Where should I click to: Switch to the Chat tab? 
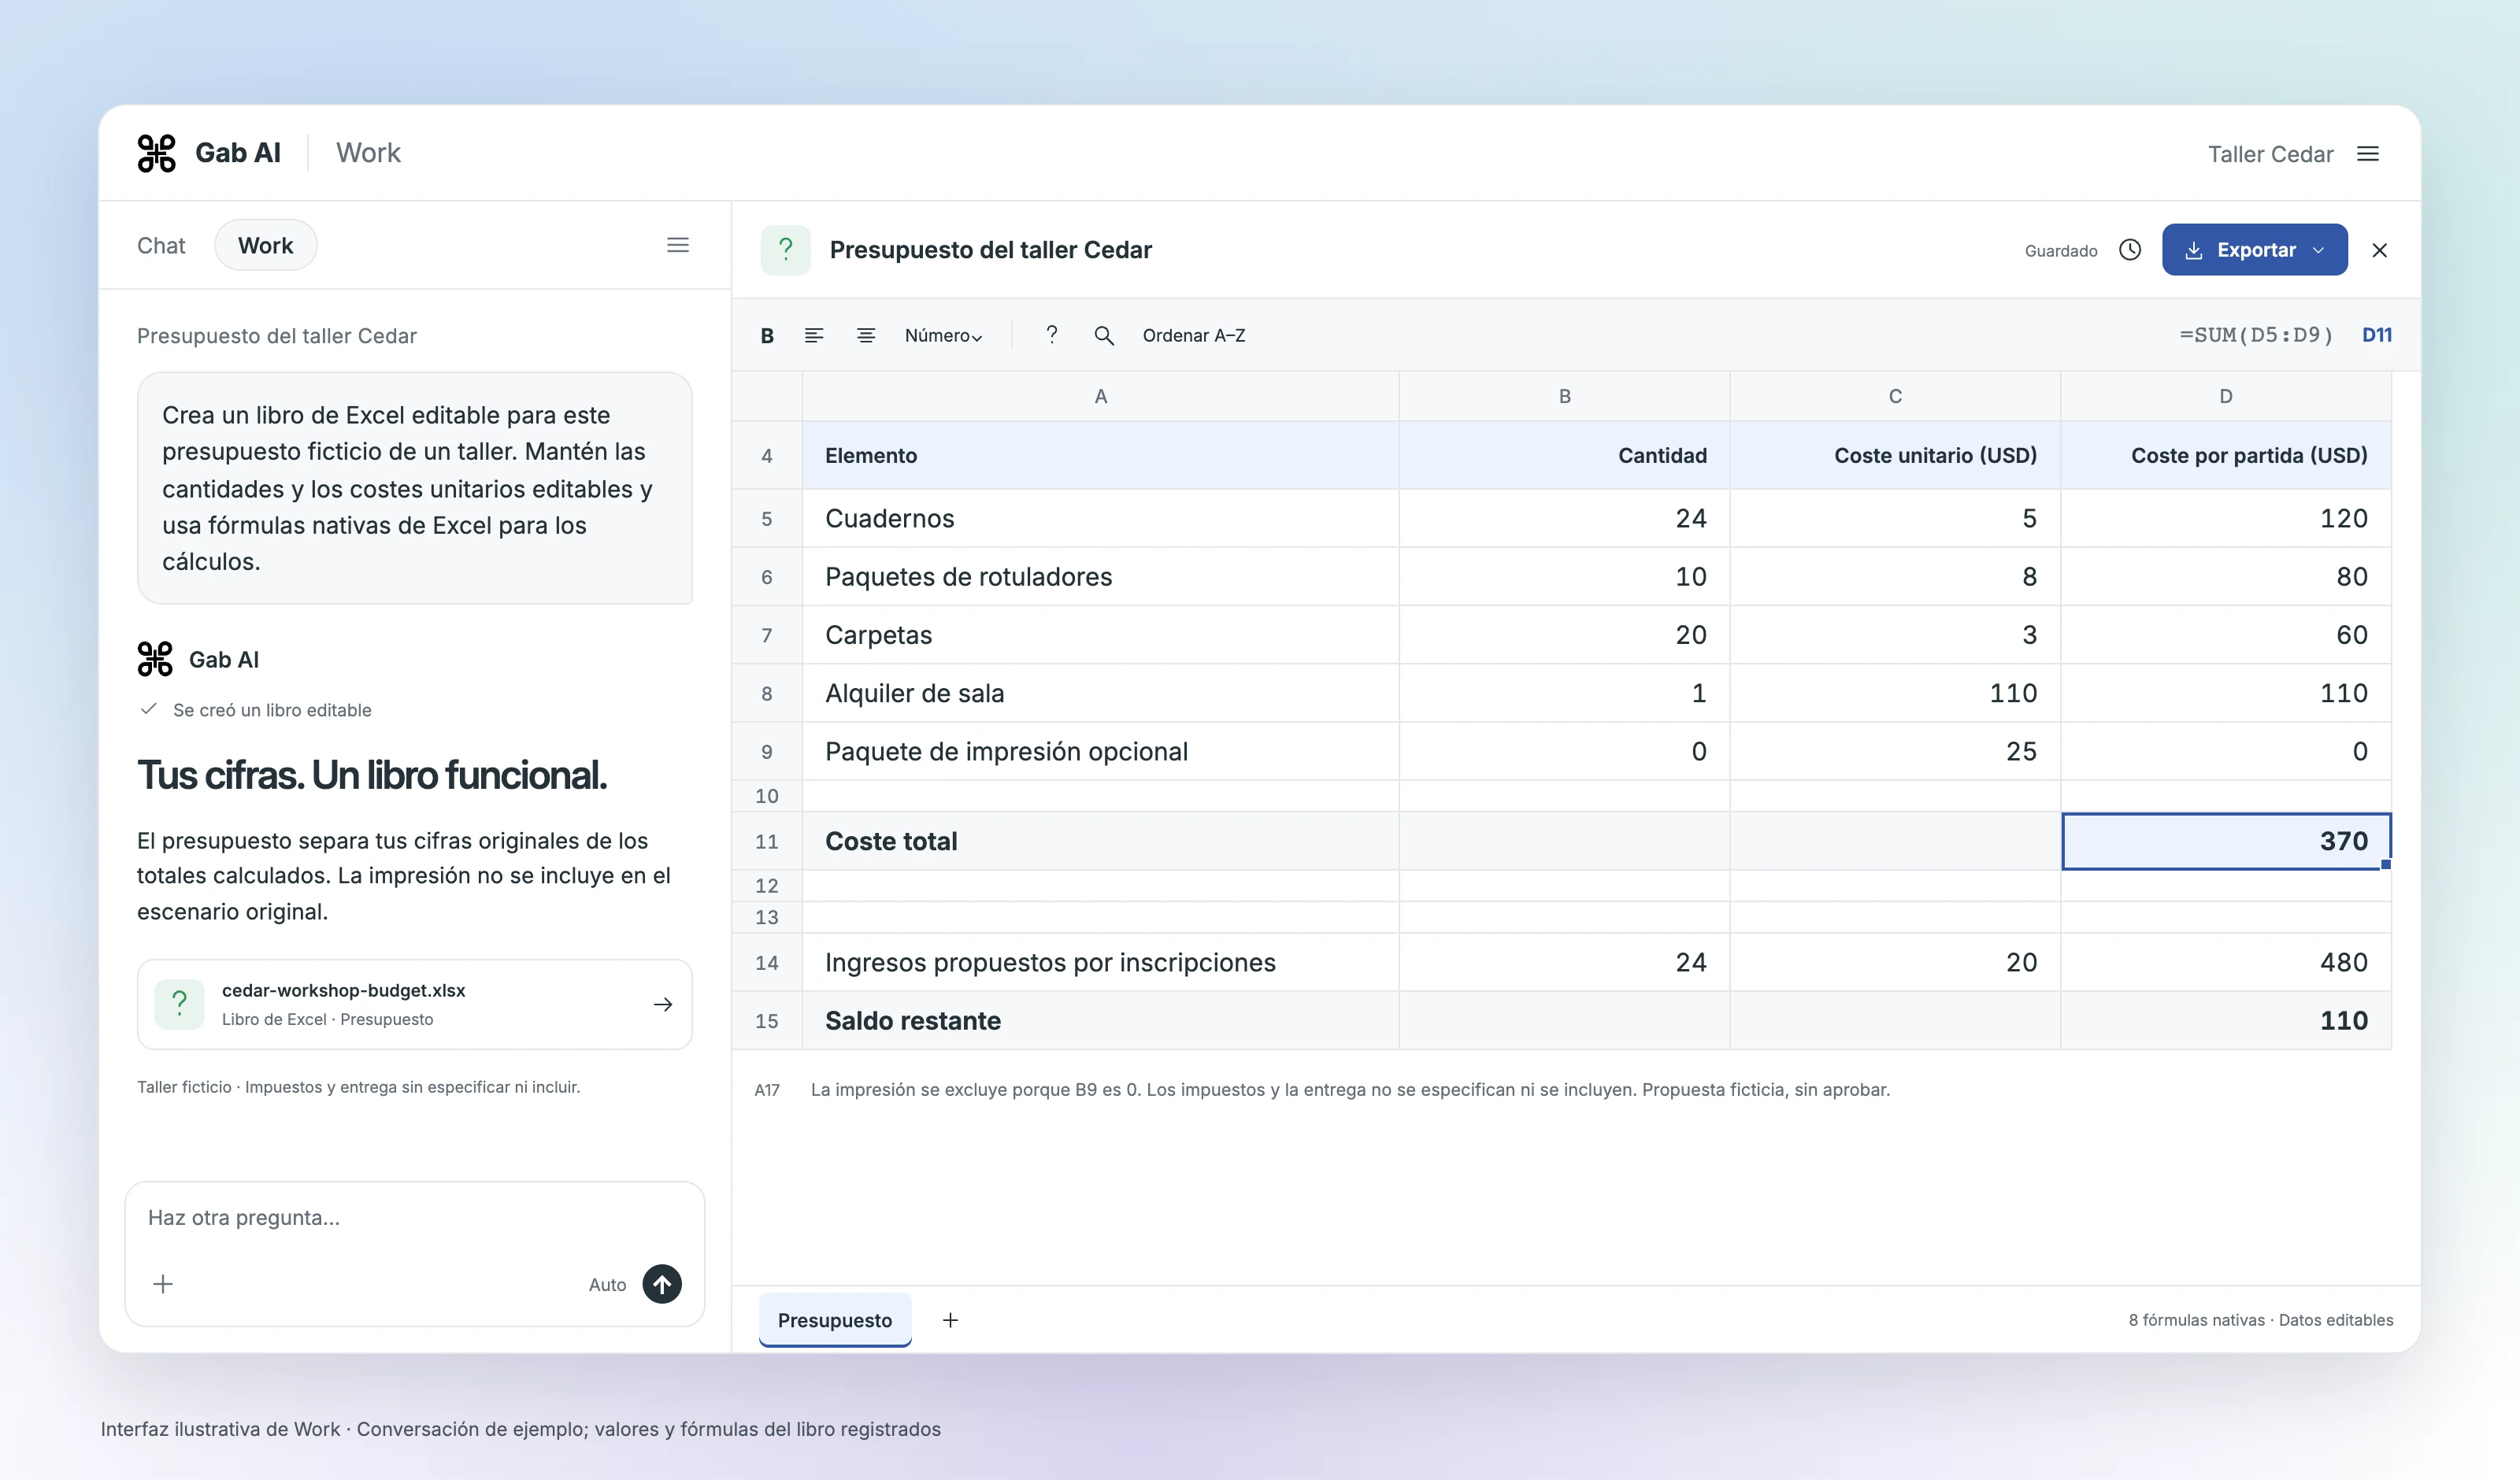point(161,246)
